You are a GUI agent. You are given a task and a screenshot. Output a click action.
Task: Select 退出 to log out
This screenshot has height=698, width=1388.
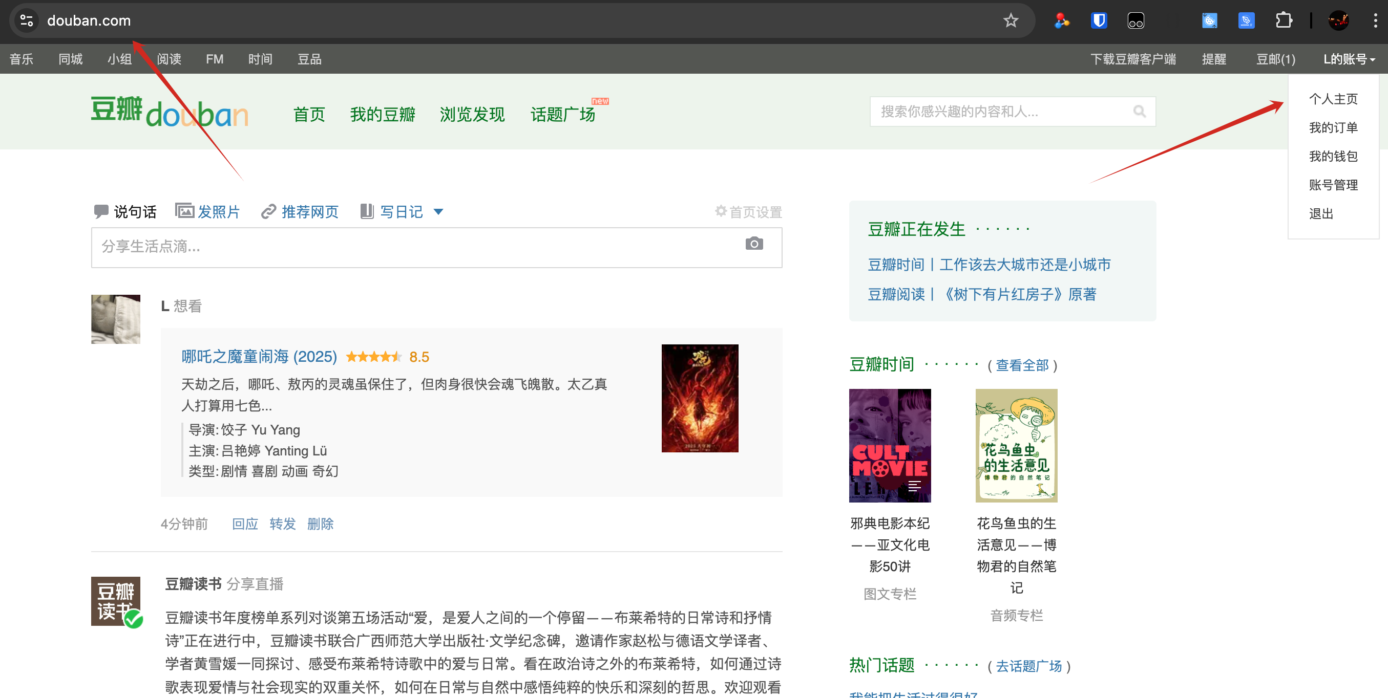point(1320,214)
